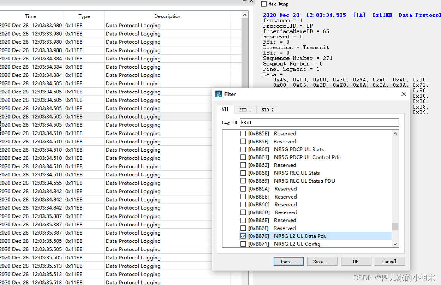Click the InterfaceNameID = 65 line
441x285 pixels.
pyautogui.click(x=296, y=31)
